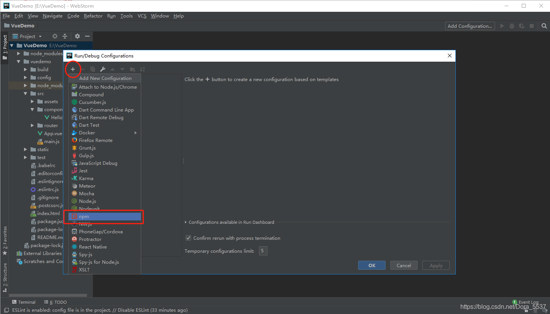Choose Firefox Remote configuration
The image size is (550, 314).
point(105,140)
